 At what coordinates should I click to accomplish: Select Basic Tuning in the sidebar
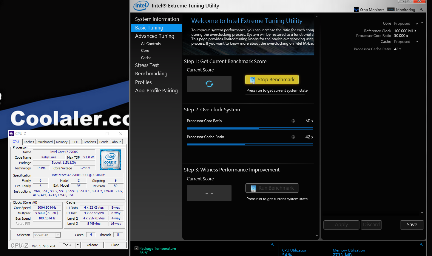coord(156,28)
